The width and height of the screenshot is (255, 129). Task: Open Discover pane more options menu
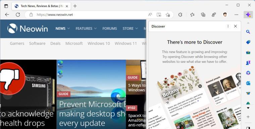(x=228, y=26)
